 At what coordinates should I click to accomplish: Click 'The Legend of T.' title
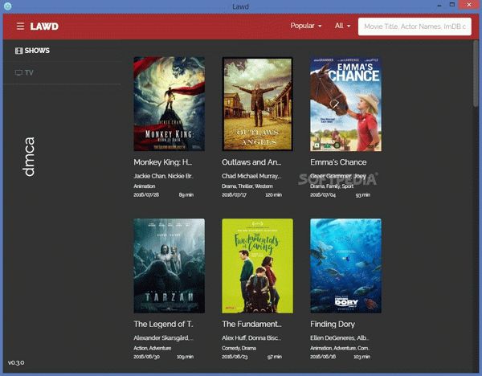[164, 324]
